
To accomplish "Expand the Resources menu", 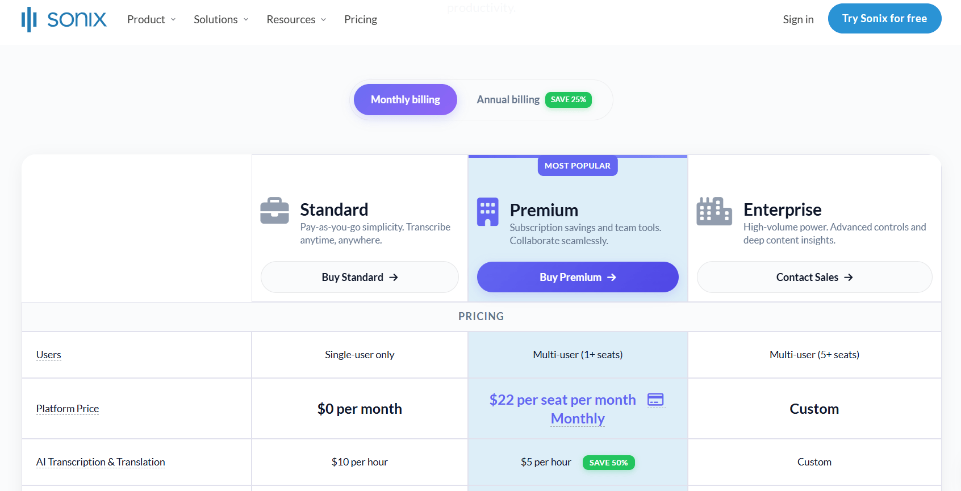I will pos(296,19).
